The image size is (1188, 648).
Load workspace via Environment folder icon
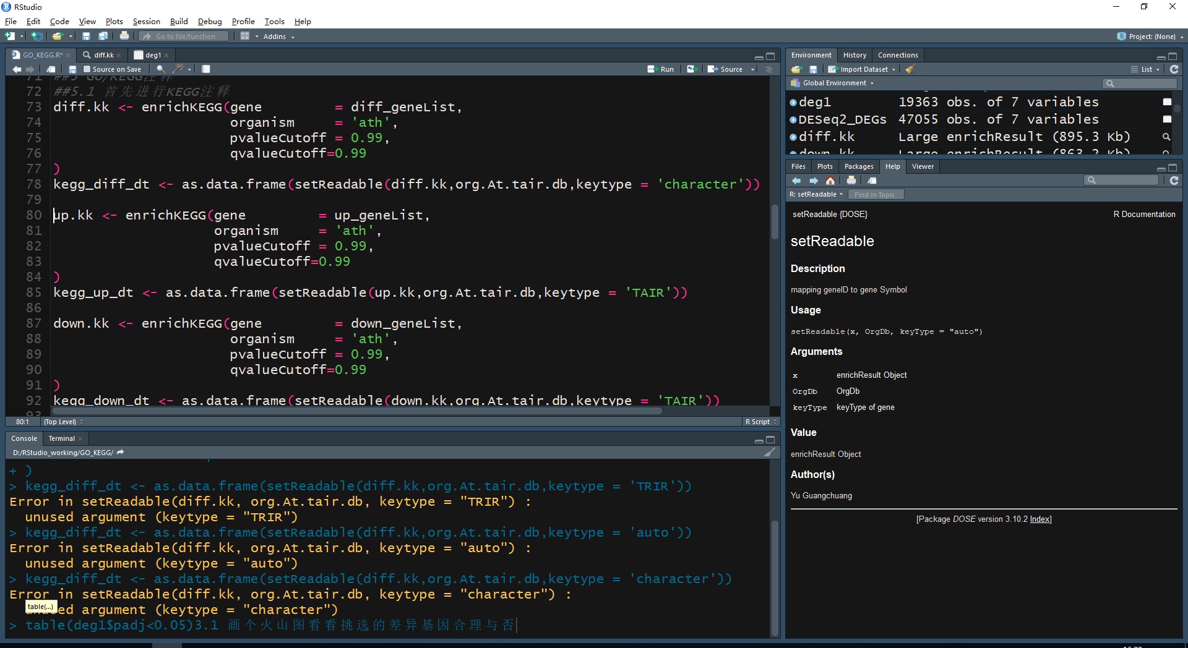796,69
